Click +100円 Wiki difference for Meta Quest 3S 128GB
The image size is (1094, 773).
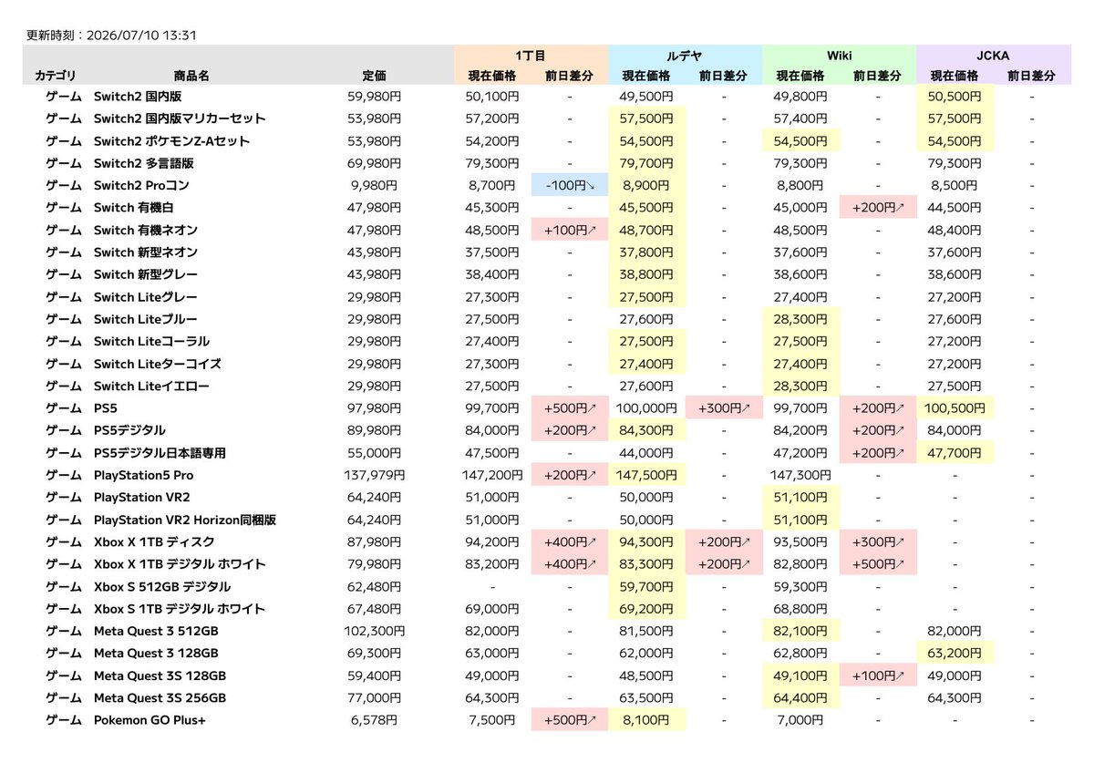point(878,676)
